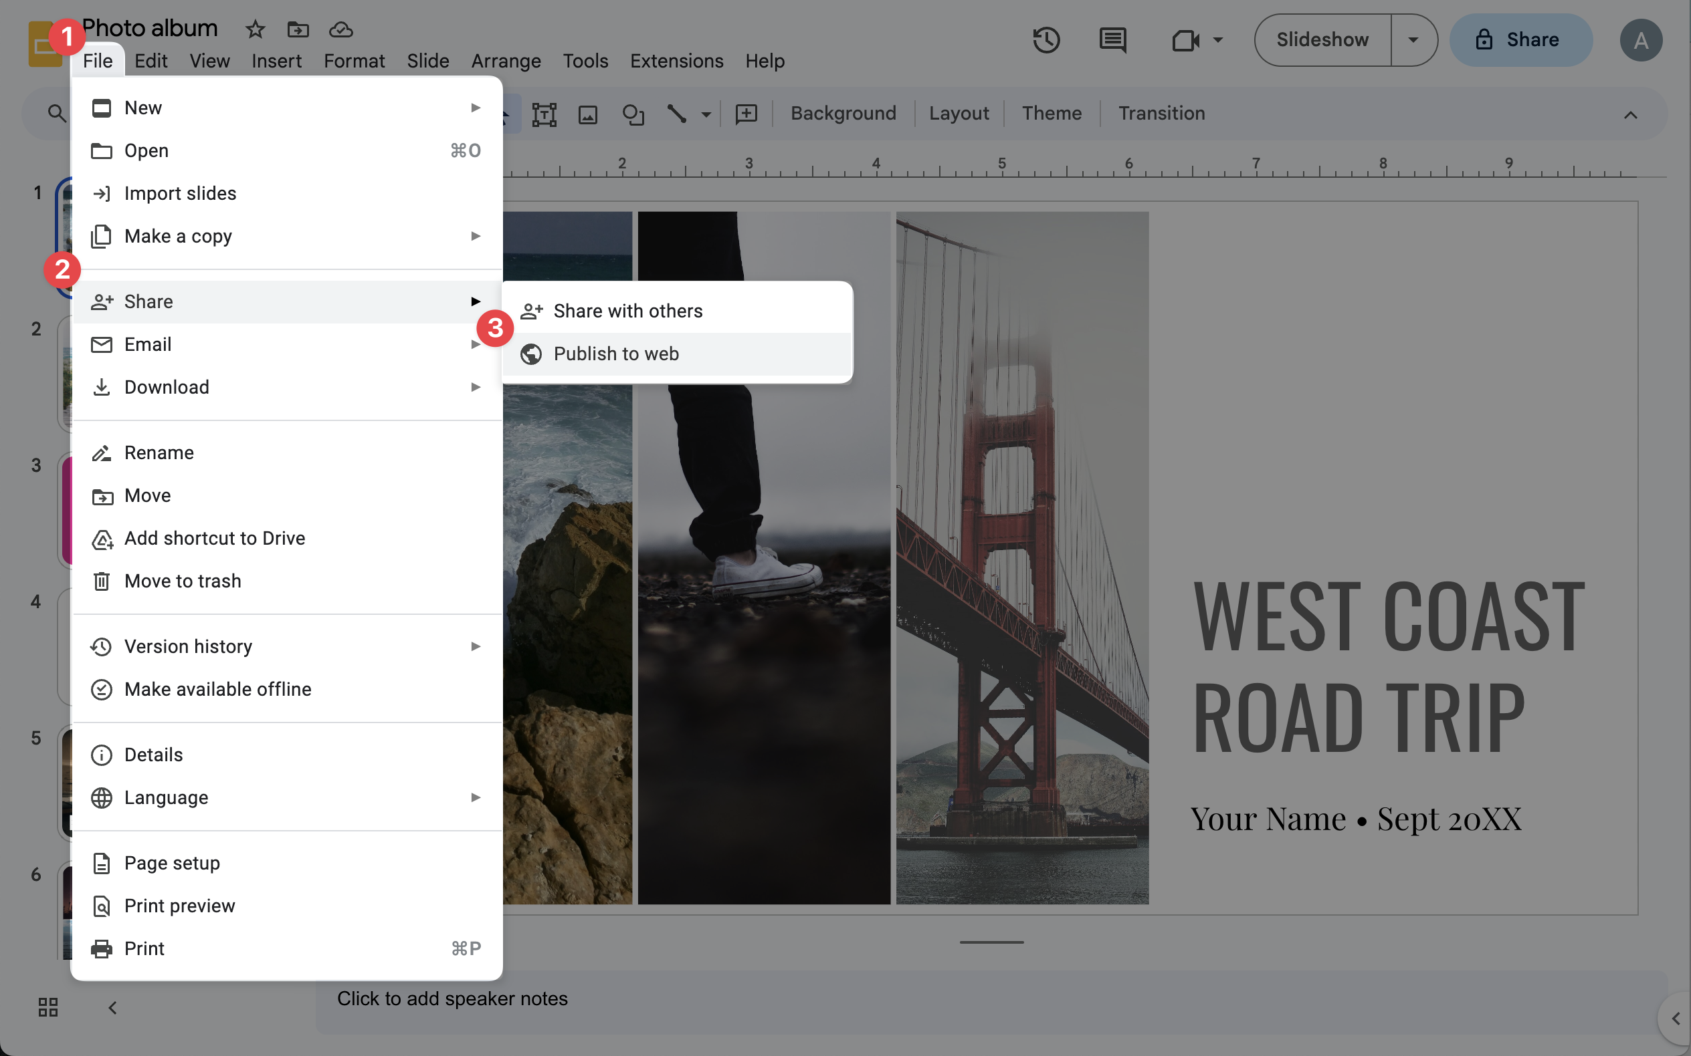The width and height of the screenshot is (1691, 1056).
Task: Open Slideshow options dropdown arrow
Action: click(x=1413, y=40)
